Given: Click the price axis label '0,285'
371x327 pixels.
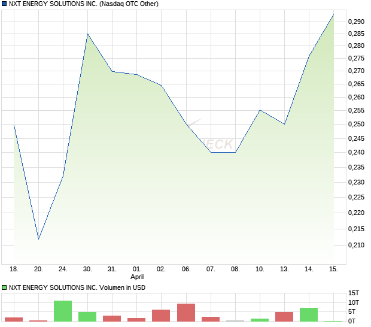Looking at the screenshot, I should pos(356,34).
